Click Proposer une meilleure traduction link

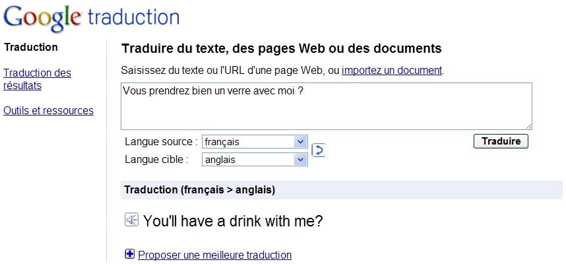click(214, 255)
